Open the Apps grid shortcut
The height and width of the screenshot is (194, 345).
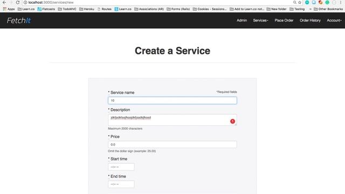click(x=9, y=9)
